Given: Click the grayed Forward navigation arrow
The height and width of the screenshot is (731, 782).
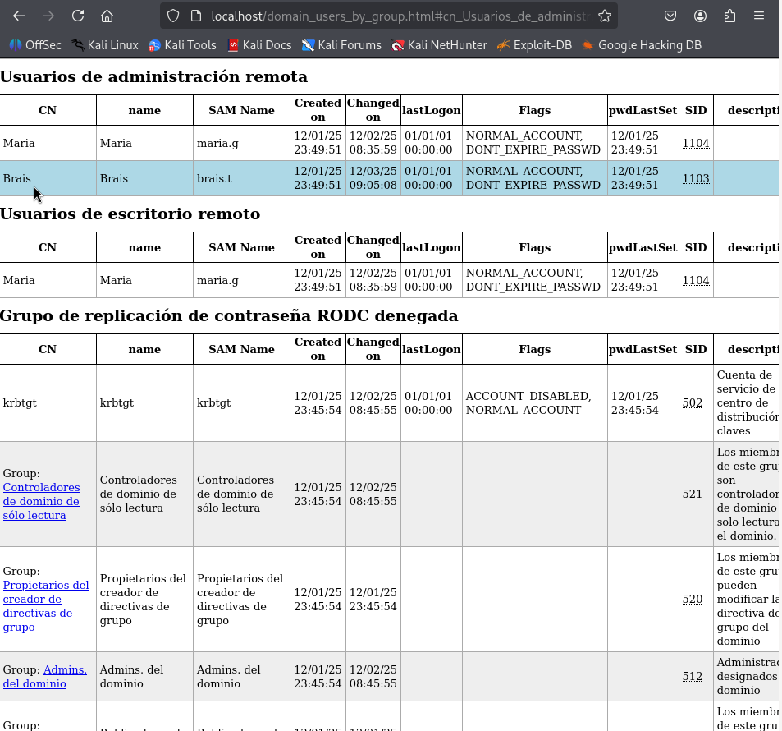Looking at the screenshot, I should point(48,16).
